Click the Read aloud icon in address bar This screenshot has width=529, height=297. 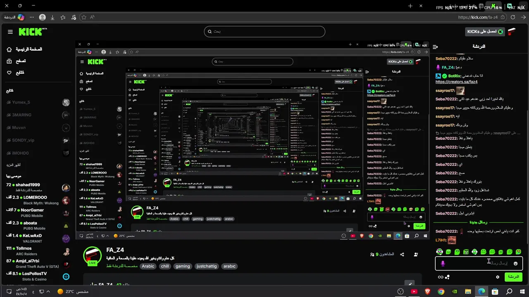click(92, 17)
